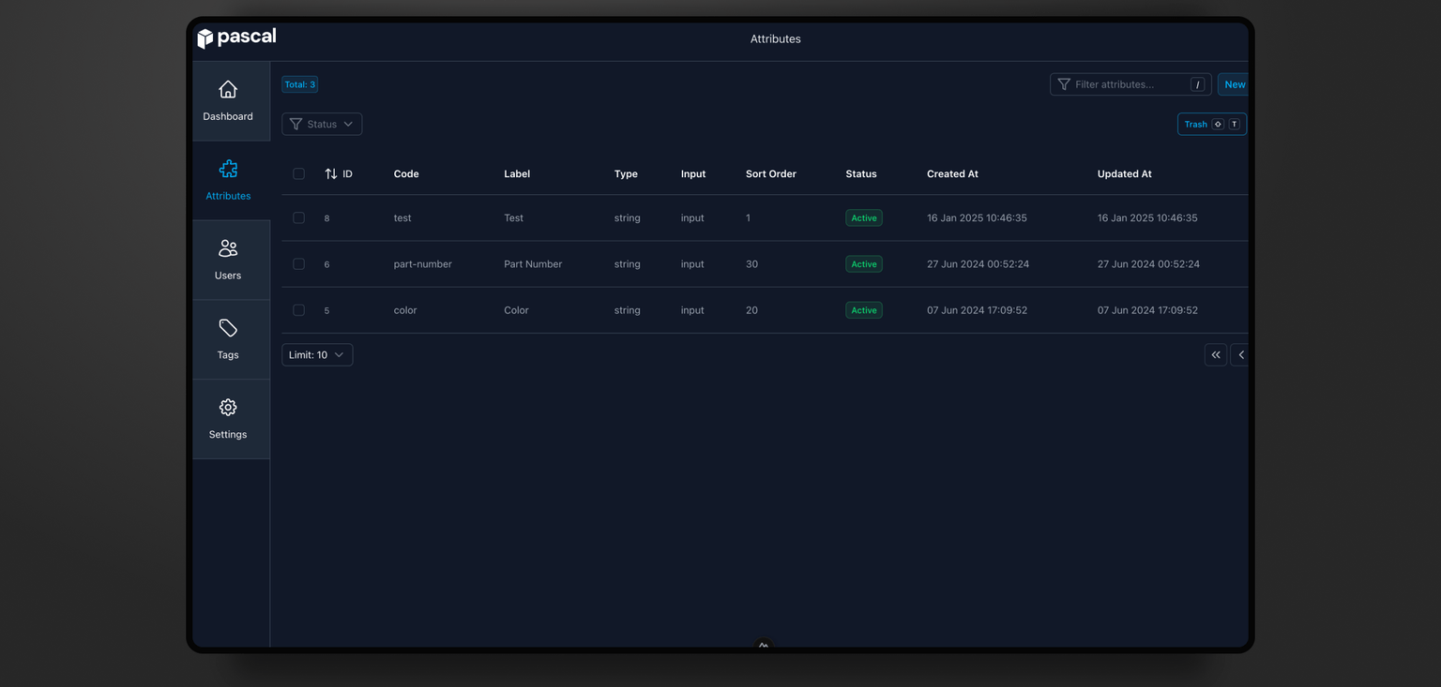1441x687 pixels.
Task: Open the Dashboard home icon
Action: [228, 90]
